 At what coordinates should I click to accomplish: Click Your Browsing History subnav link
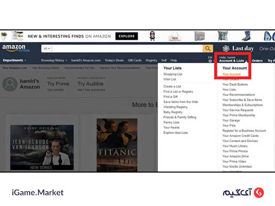pos(46,68)
